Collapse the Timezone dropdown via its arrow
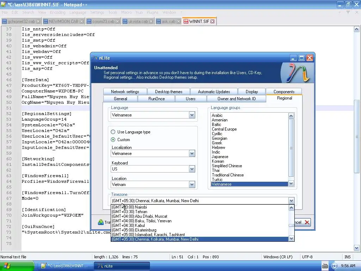 291,201
